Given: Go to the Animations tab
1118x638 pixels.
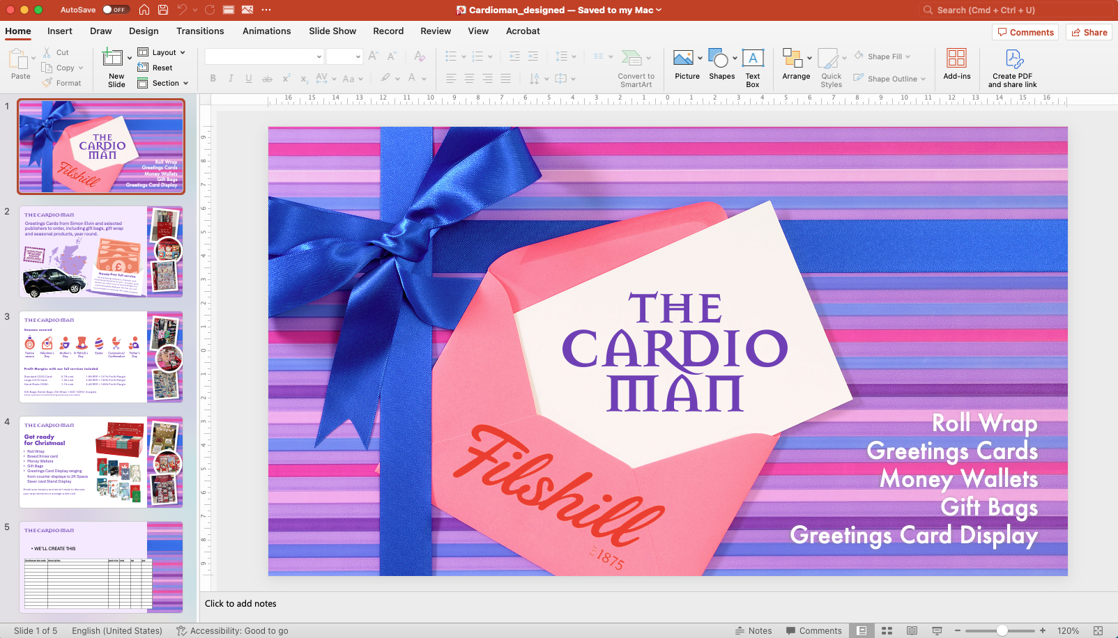Looking at the screenshot, I should [x=267, y=31].
